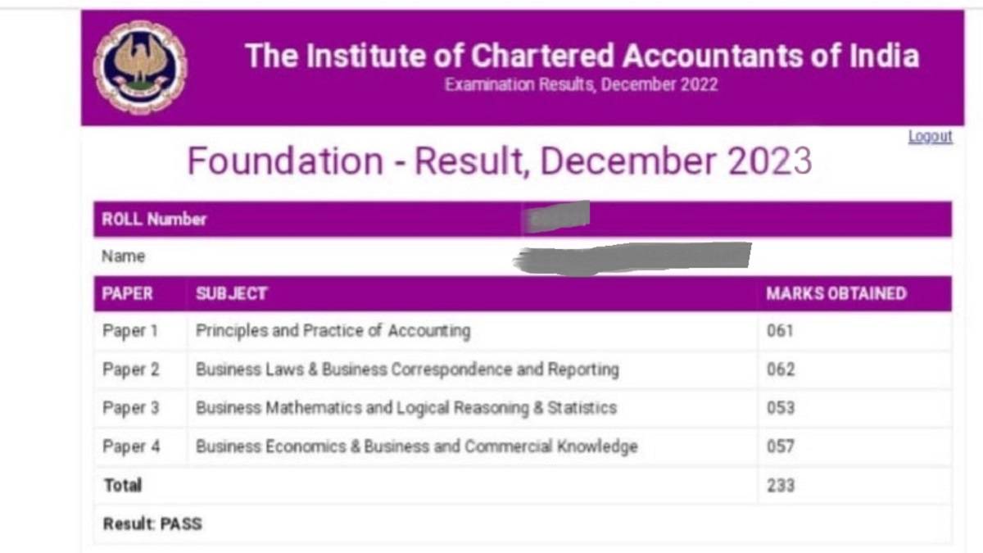Click the redacted Name entry
Viewport: 983px width, 553px height.
[x=635, y=255]
